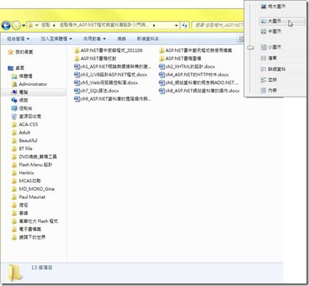Open the DVD燒錄_轉檔工具 folder
Viewport: 309px width, 286px height.
(x=34, y=157)
